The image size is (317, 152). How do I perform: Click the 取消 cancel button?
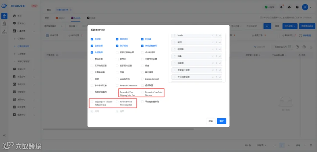click(x=211, y=121)
